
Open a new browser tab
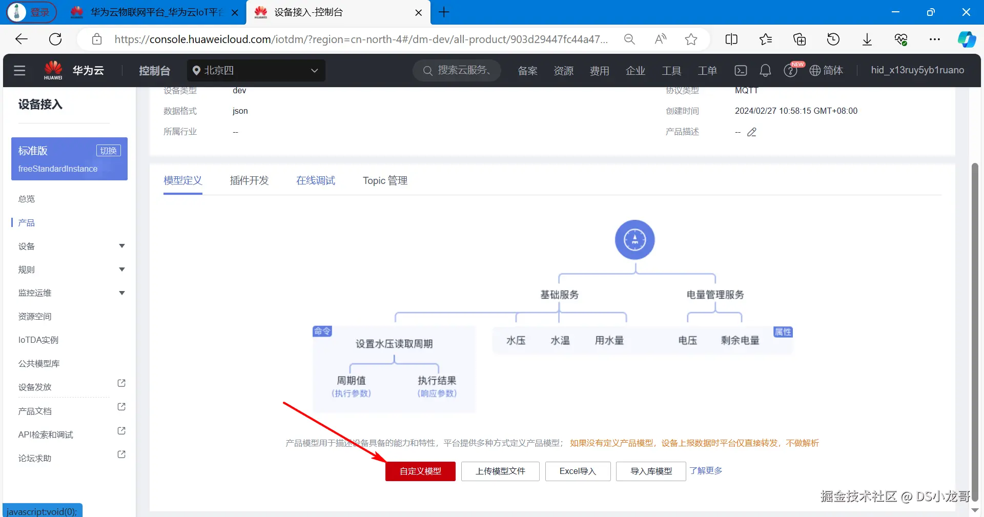(x=444, y=12)
